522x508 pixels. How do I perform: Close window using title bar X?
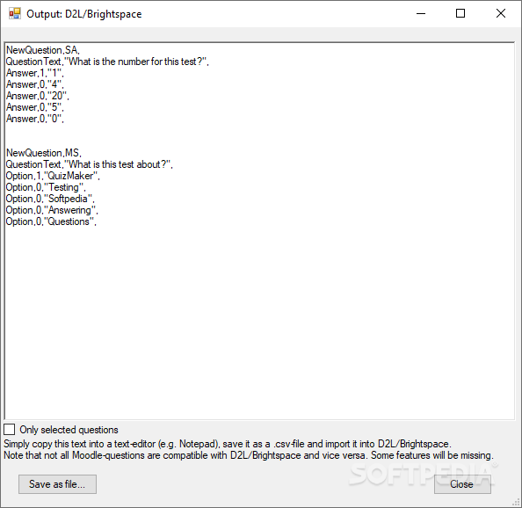(501, 14)
